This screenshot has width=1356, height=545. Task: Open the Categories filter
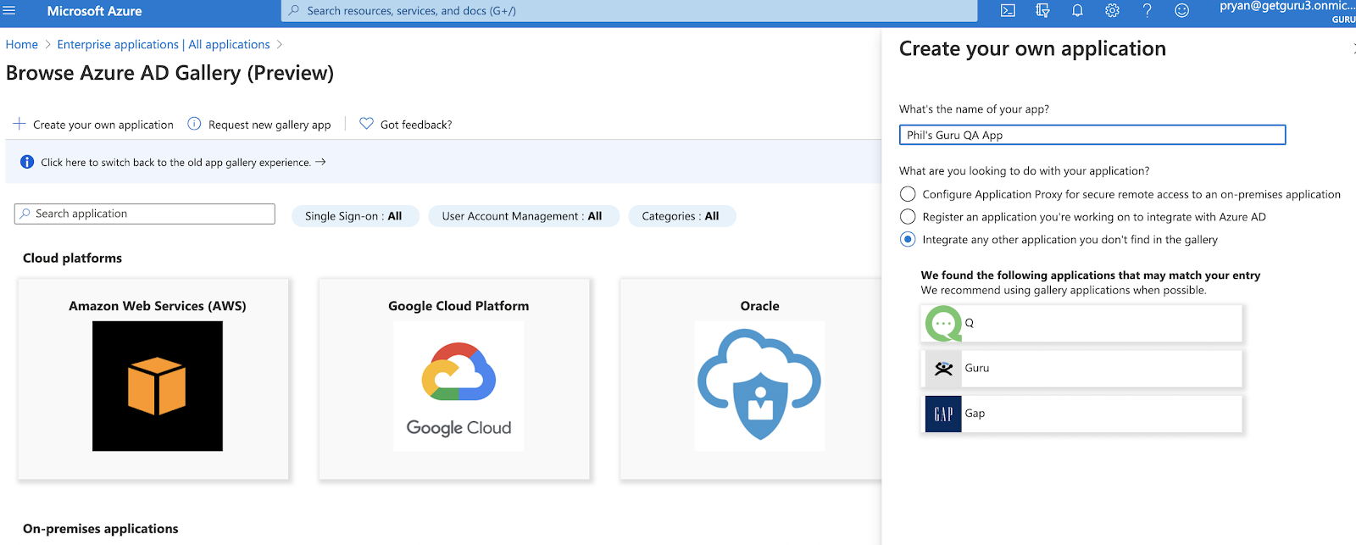[x=681, y=216]
